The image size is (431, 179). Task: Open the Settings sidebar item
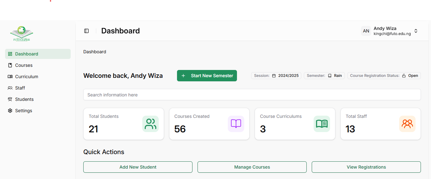24,111
